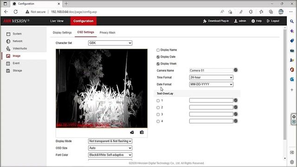Switch to the Display Settings tab
The width and height of the screenshot is (297, 167).
click(x=62, y=32)
